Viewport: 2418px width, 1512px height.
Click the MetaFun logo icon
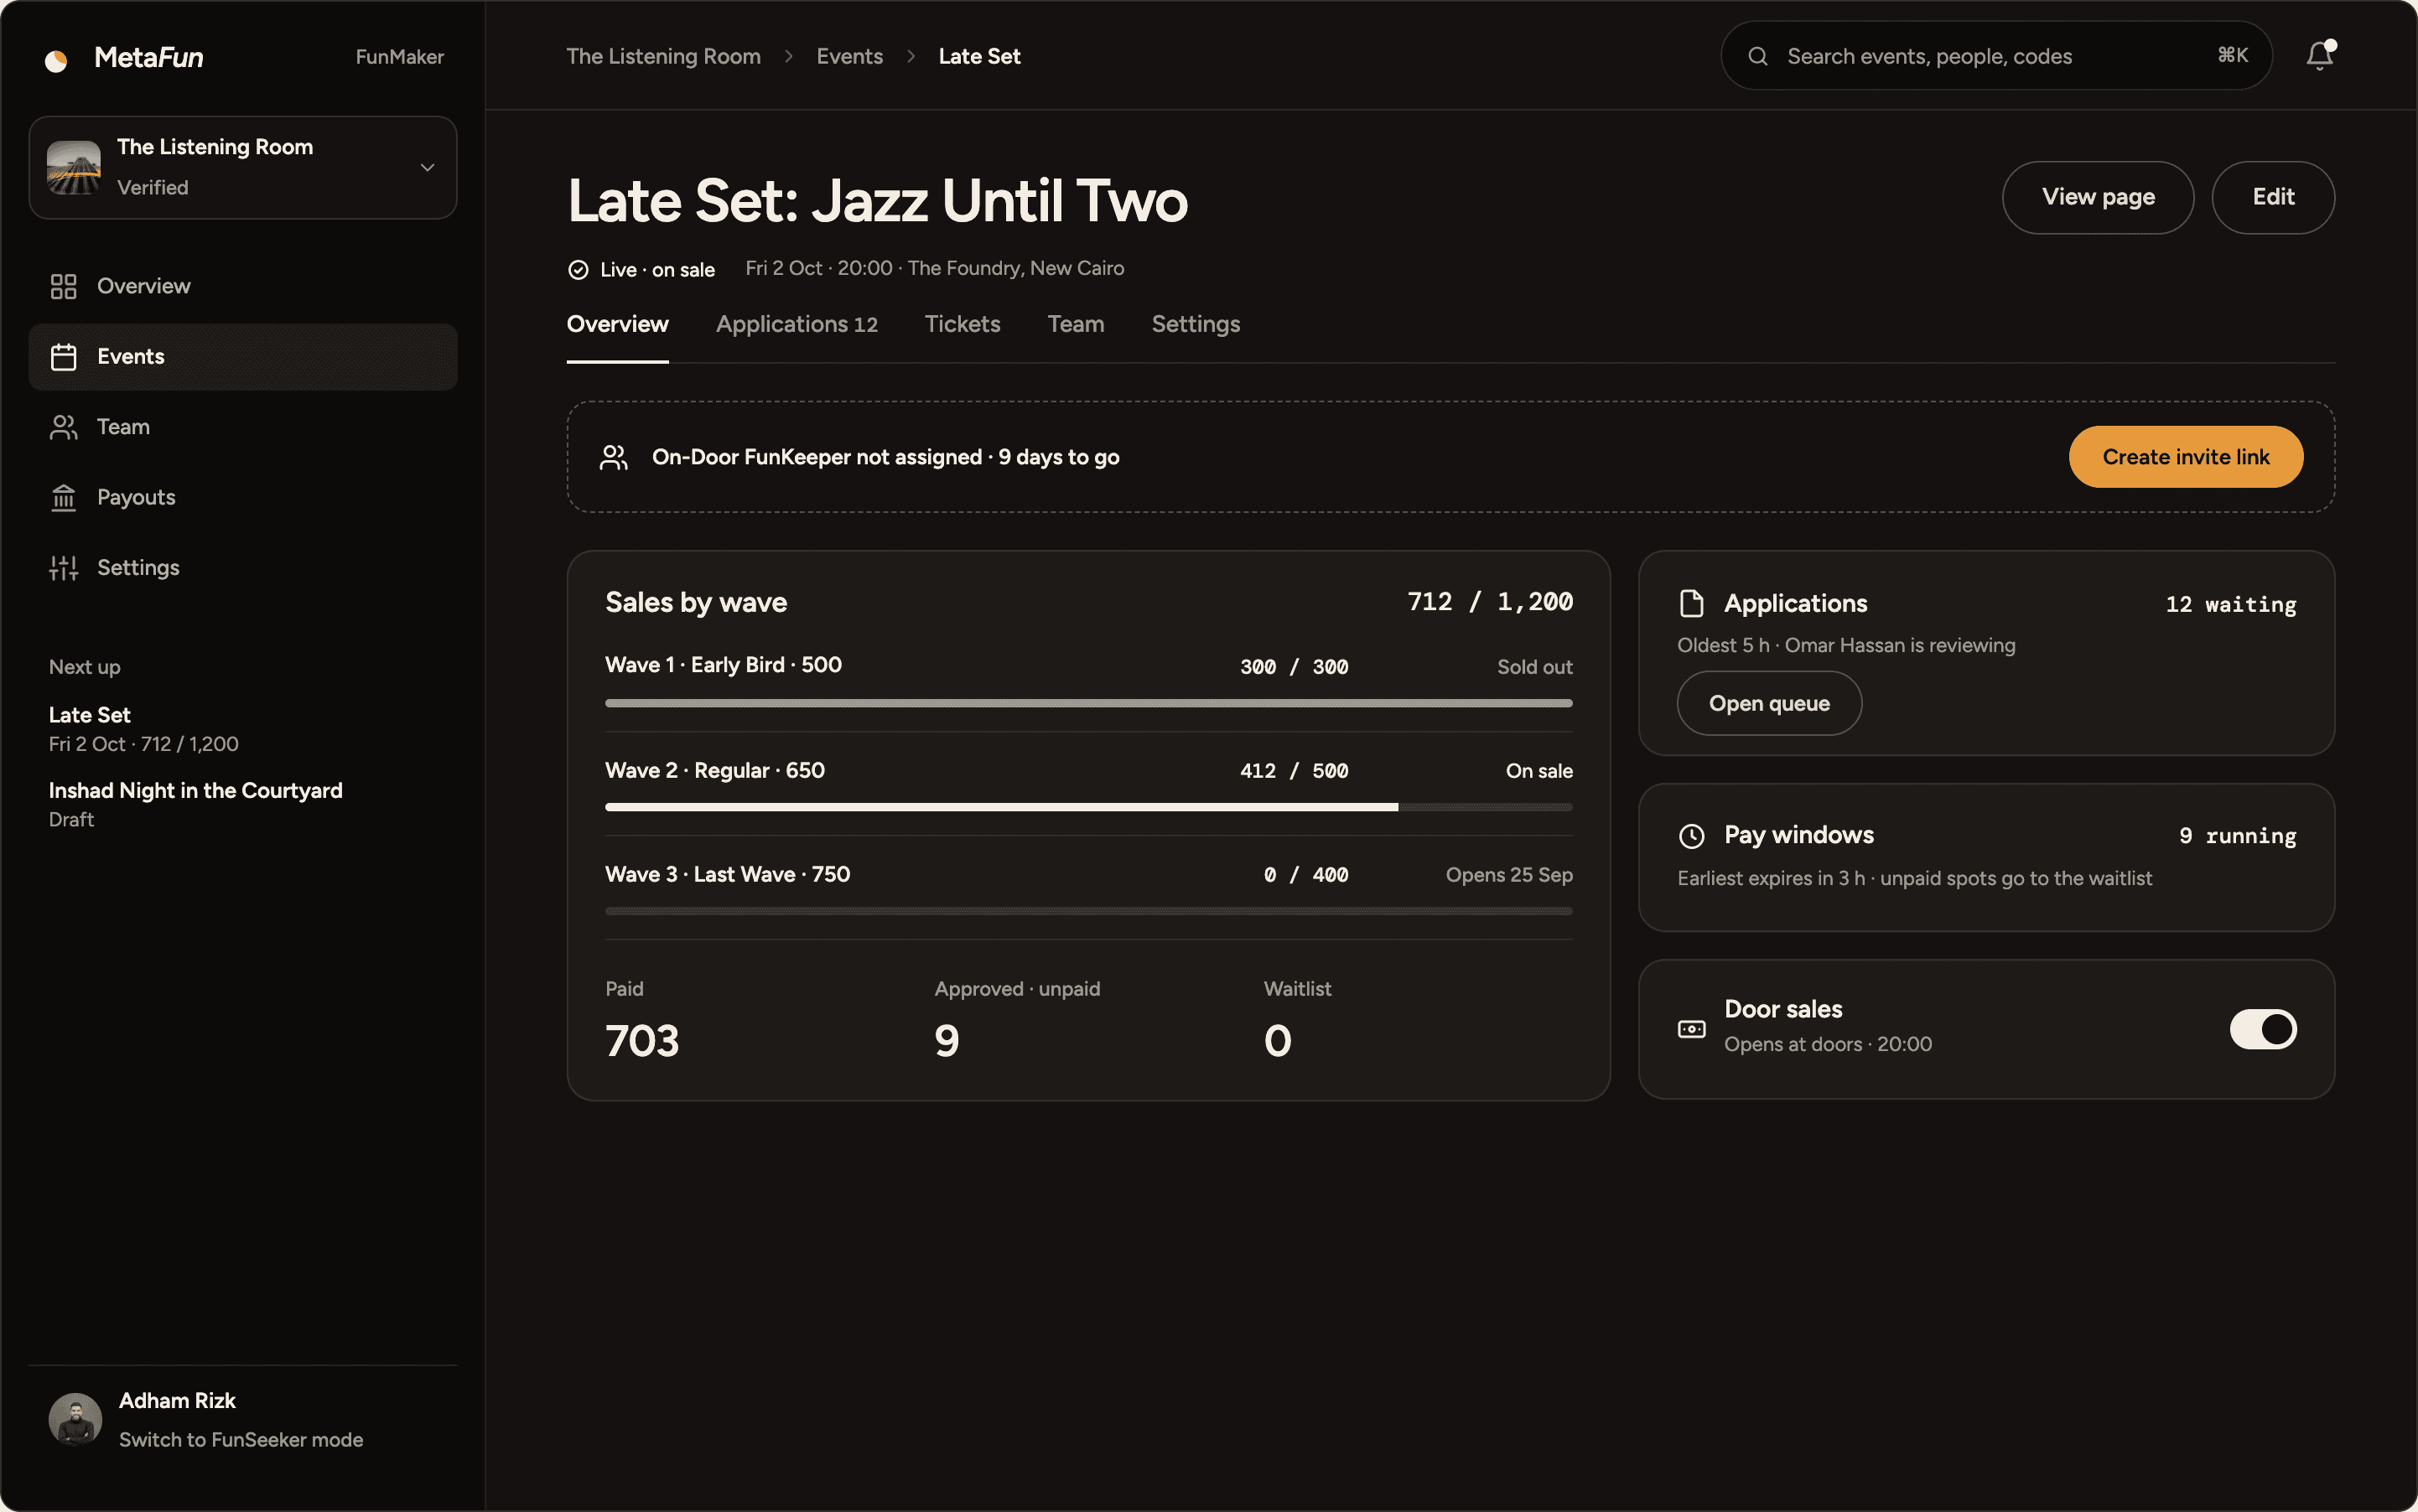pyautogui.click(x=56, y=60)
